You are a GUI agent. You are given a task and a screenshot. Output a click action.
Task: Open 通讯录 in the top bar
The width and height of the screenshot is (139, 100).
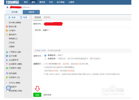[42, 2]
